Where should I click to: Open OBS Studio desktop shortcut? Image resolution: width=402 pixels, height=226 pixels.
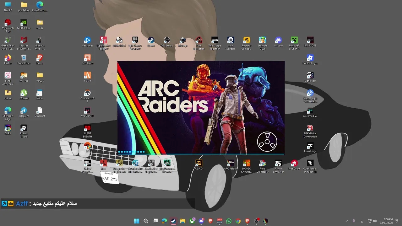pos(167,42)
